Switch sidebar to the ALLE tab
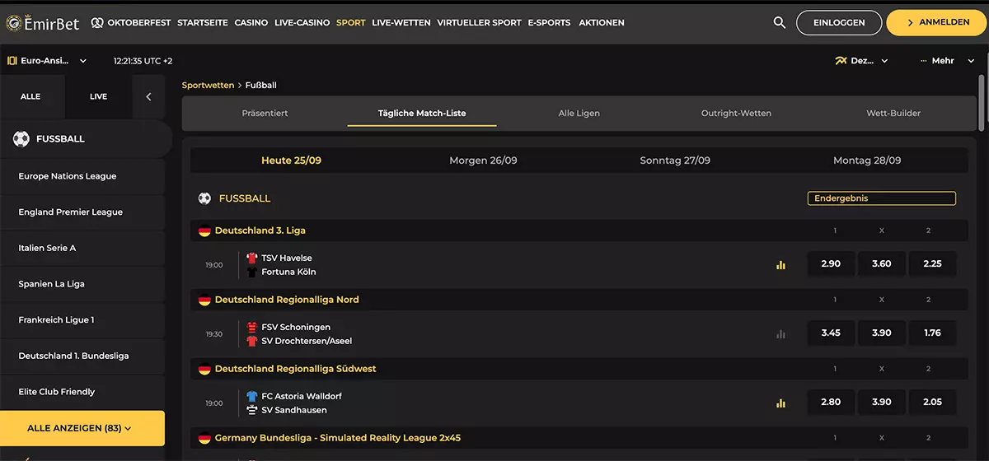 [x=30, y=96]
